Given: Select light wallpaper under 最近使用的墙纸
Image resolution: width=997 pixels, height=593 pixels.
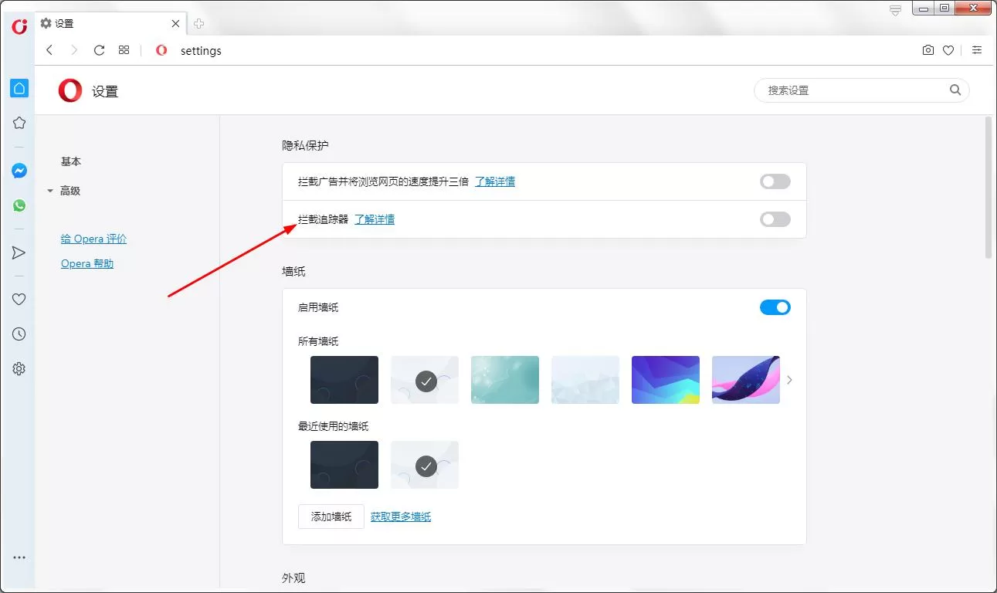Looking at the screenshot, I should [425, 465].
